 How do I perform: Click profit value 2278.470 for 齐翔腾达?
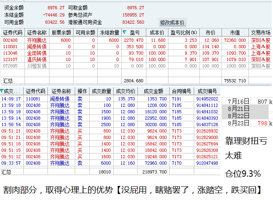click(133, 40)
